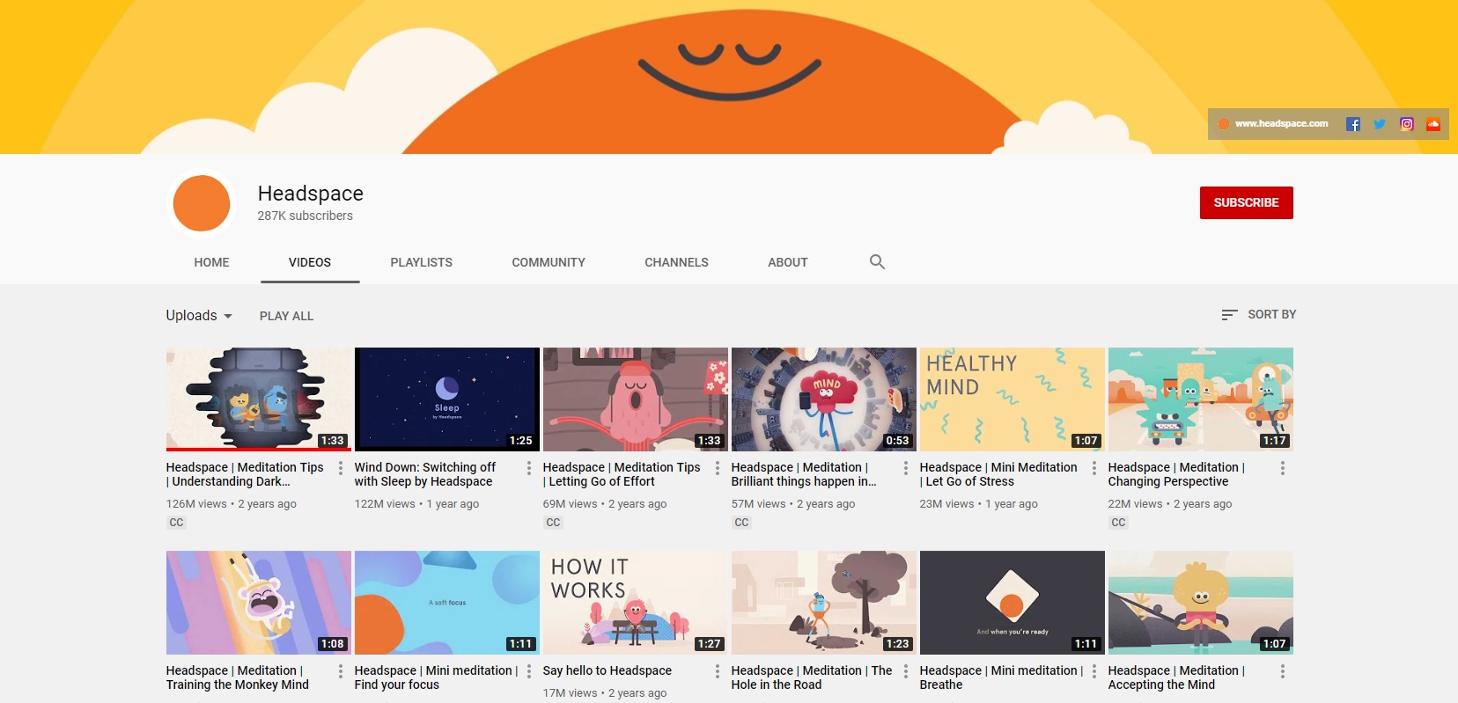Open options menu for Understanding Dark video
This screenshot has height=703, width=1458.
tap(341, 468)
